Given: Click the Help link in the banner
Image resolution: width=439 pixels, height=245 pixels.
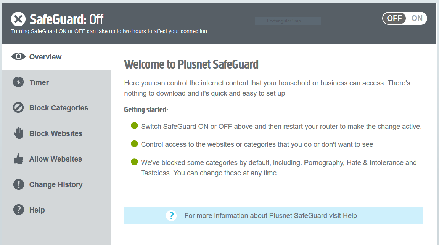Looking at the screenshot, I should [x=350, y=216].
